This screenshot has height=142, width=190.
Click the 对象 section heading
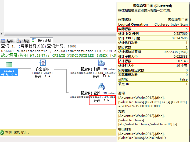121,111
